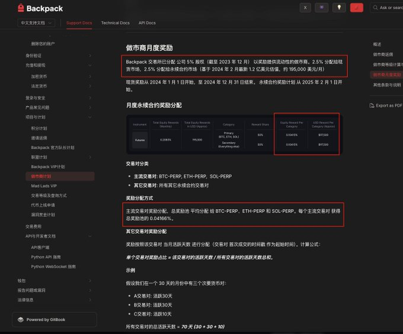Click the B交易对: 活跃30天 bullet
Screen dimensions: 403x334
(x=153, y=305)
